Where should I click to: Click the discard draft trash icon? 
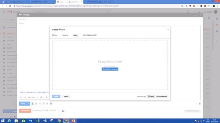[200, 104]
